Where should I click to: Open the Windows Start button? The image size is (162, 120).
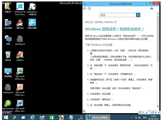(x=6, y=117)
